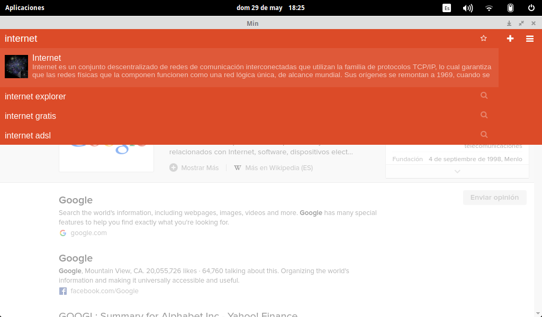Select the Internet article thumbnail image

pyautogui.click(x=16, y=67)
